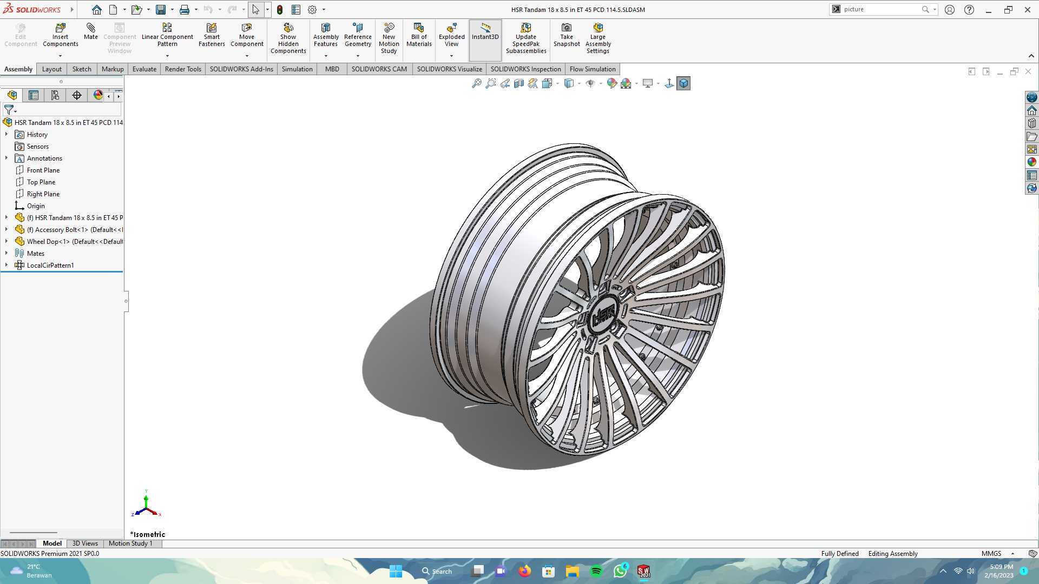1039x584 pixels.
Task: Click the Zoom to Fit icon
Action: pos(476,83)
